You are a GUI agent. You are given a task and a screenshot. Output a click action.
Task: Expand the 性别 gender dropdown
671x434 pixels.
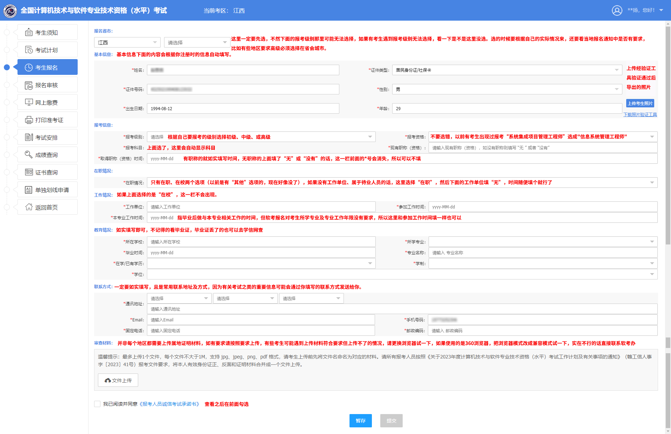click(507, 90)
